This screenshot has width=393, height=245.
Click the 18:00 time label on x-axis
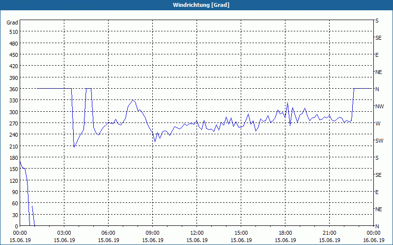pos(285,233)
